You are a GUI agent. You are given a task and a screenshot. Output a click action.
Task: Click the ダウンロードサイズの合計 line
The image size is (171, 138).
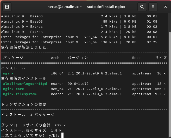[x=33, y=125]
